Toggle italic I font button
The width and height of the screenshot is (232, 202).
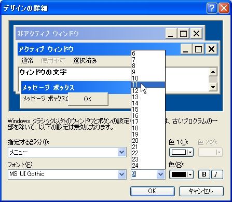tap(217, 174)
